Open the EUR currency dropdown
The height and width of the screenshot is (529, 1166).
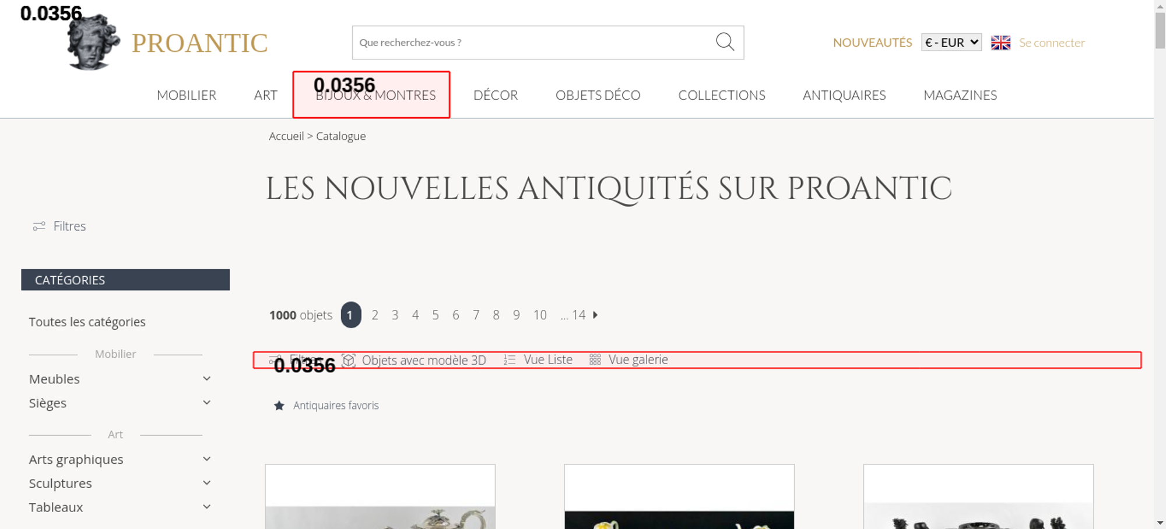pos(951,43)
